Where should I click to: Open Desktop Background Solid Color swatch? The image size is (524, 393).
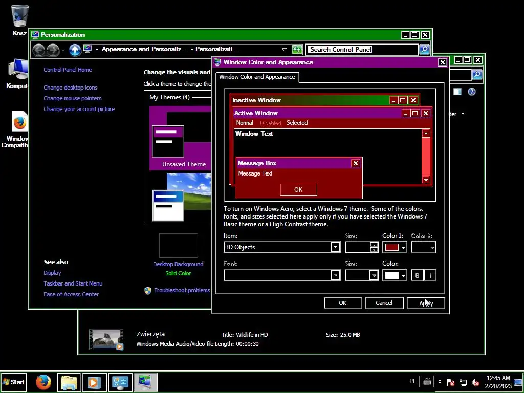[179, 245]
